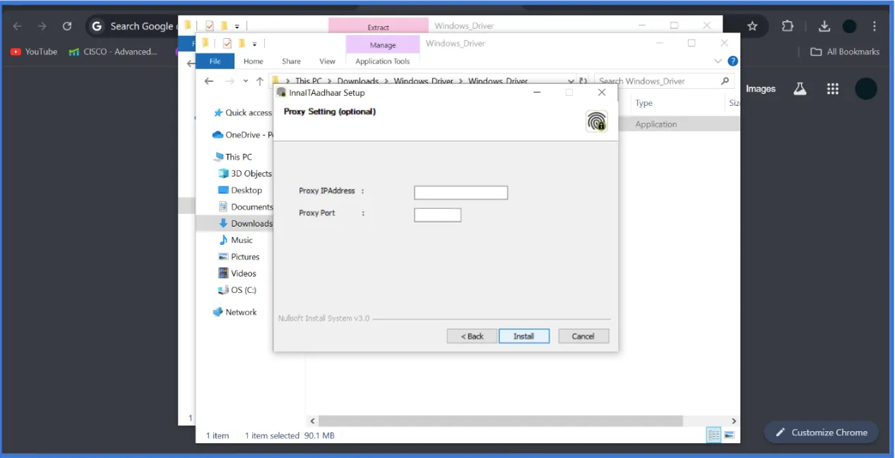Click the Proxy Port input field
Image resolution: width=895 pixels, height=458 pixels.
click(x=437, y=215)
